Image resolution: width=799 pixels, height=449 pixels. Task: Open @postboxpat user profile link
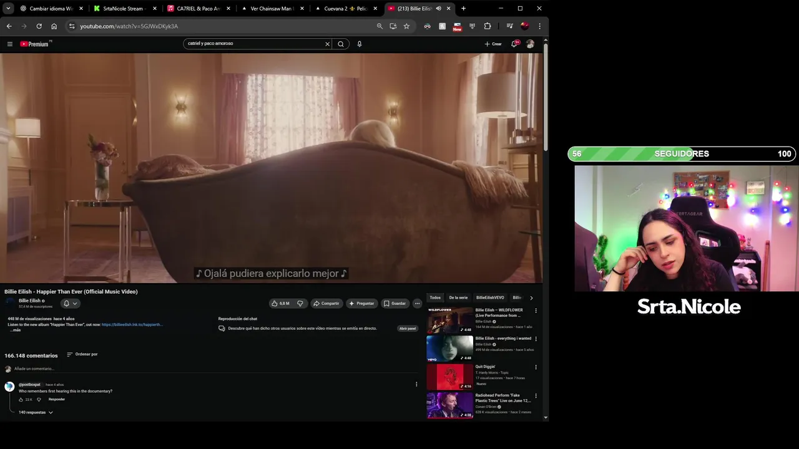(29, 384)
